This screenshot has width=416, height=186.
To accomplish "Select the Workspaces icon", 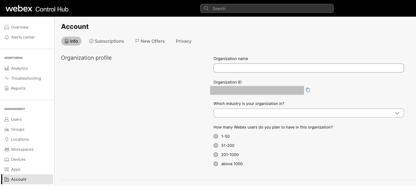I will point(6,149).
